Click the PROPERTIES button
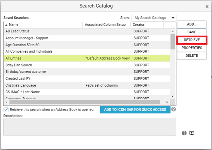Screen dimensions: 212x150 click(x=192, y=48)
